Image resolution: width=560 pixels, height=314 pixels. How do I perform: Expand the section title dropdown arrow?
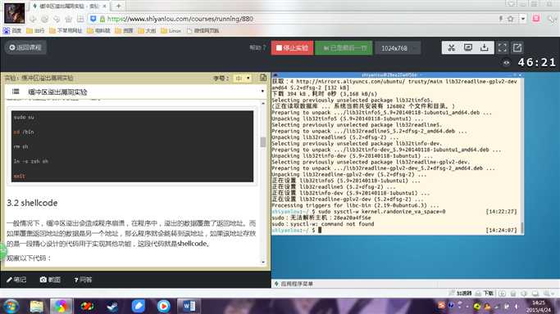pyautogui.click(x=262, y=92)
